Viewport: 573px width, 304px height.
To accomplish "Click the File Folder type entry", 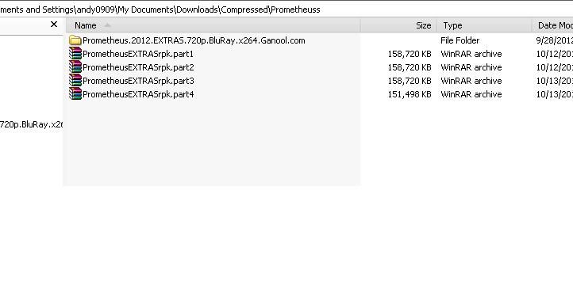I will click(460, 40).
